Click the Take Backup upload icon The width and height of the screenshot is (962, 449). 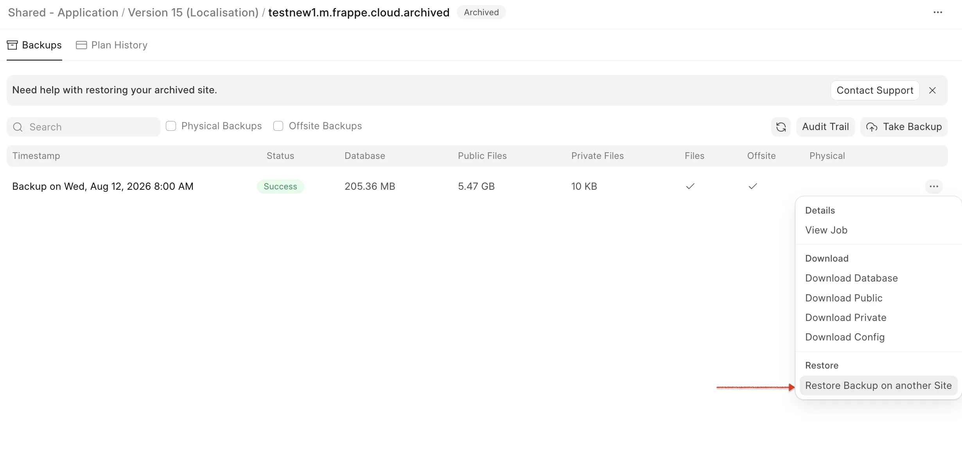(x=872, y=127)
